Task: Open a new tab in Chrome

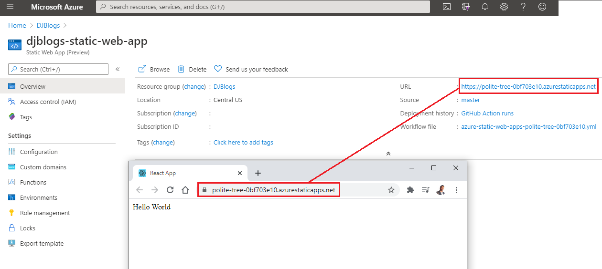Action: coord(258,173)
